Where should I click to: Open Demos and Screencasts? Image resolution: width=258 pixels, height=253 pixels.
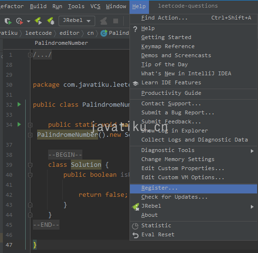(193, 56)
